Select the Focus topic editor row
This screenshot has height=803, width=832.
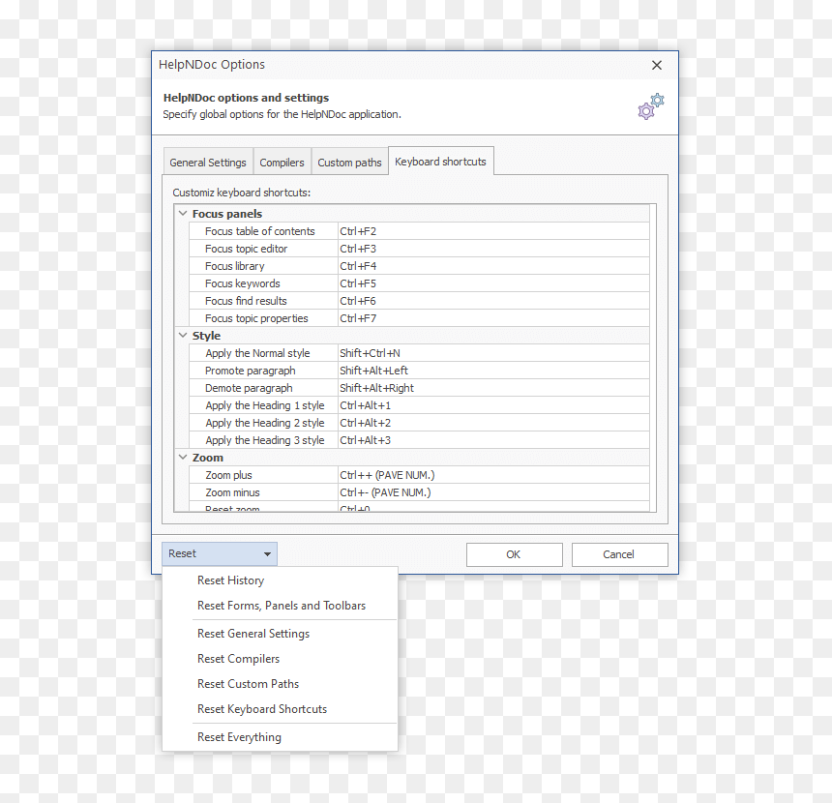point(419,249)
